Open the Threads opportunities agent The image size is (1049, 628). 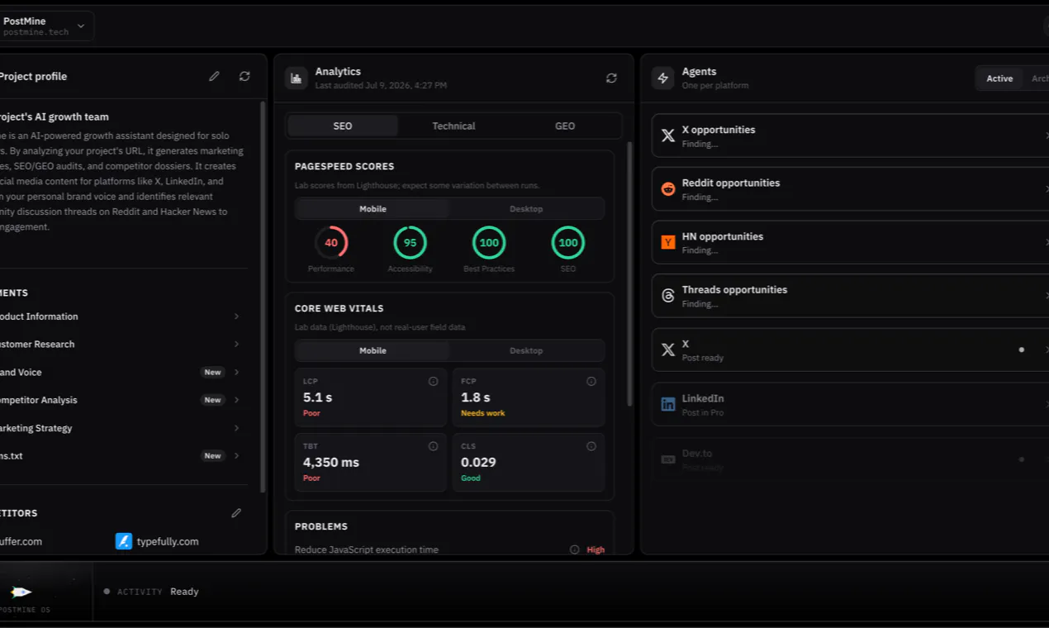pos(851,296)
